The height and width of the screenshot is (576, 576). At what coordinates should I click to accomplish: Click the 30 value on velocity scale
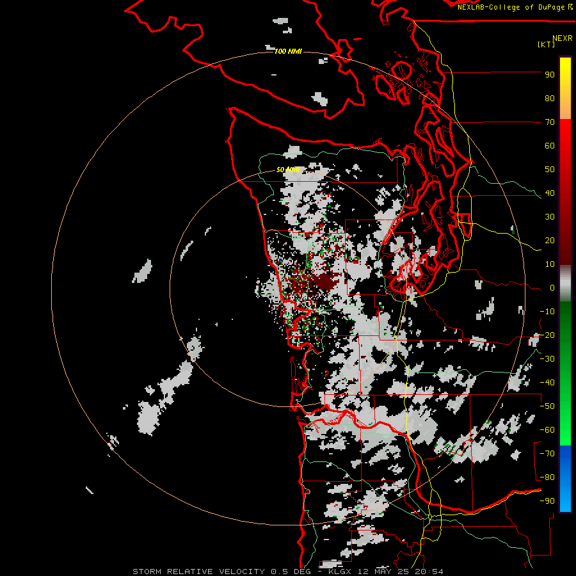pyautogui.click(x=550, y=217)
